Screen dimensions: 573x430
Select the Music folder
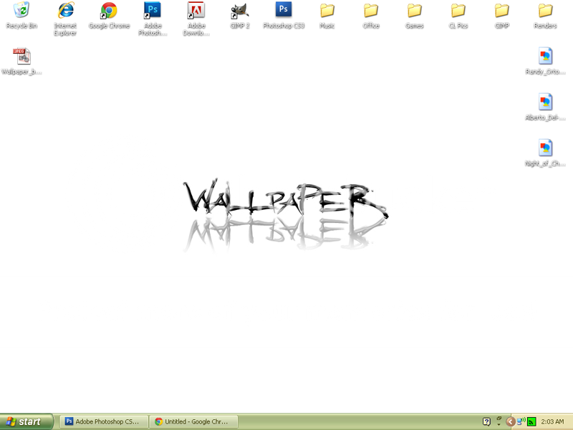[x=327, y=11]
